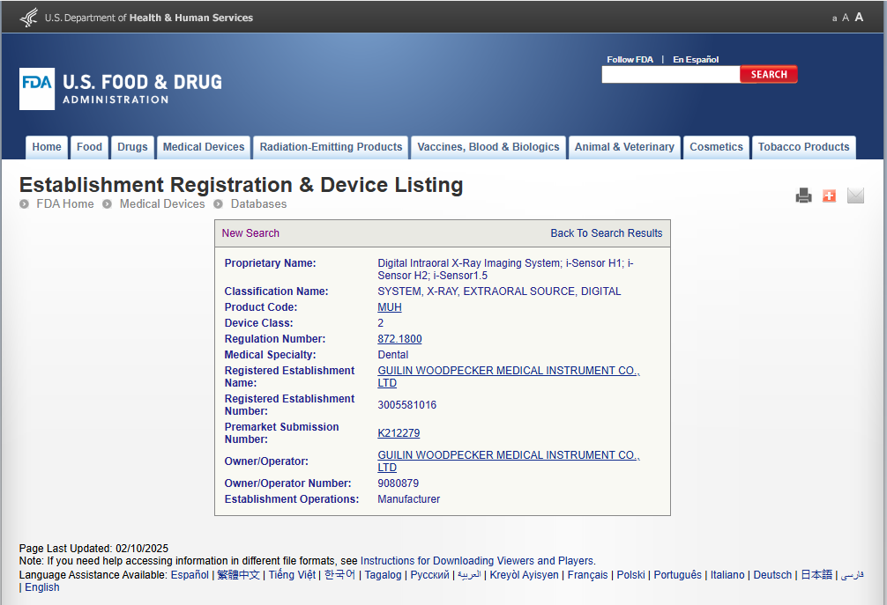Go Back To Search Results

(x=606, y=233)
